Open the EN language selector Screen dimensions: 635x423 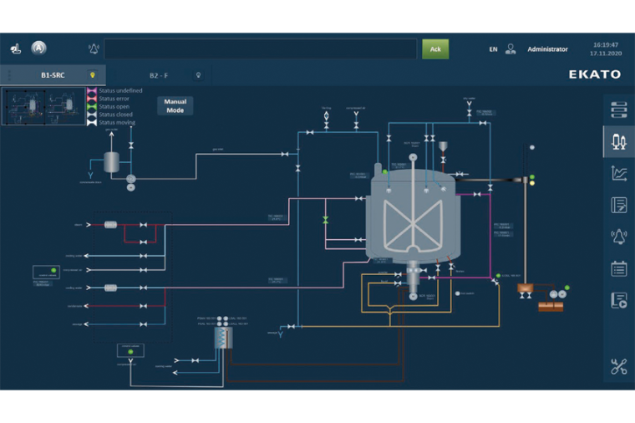493,49
